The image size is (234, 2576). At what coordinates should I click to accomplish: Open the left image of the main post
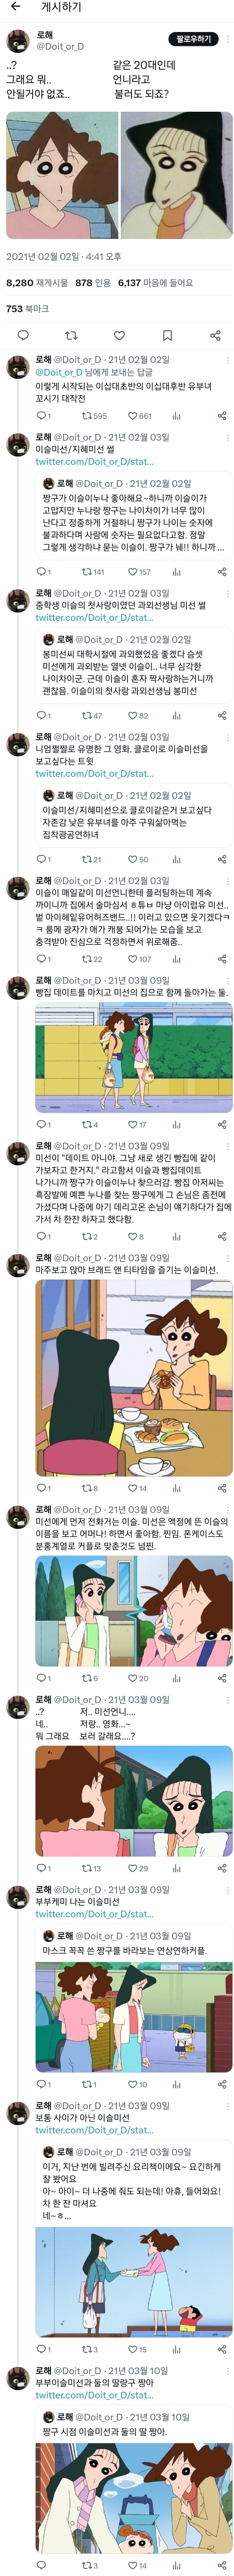tap(62, 175)
